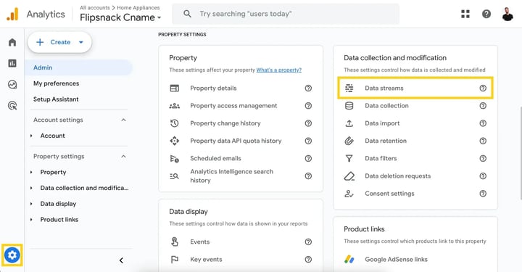Click the help icon beside Data streams
This screenshot has width=522, height=272.
point(483,88)
